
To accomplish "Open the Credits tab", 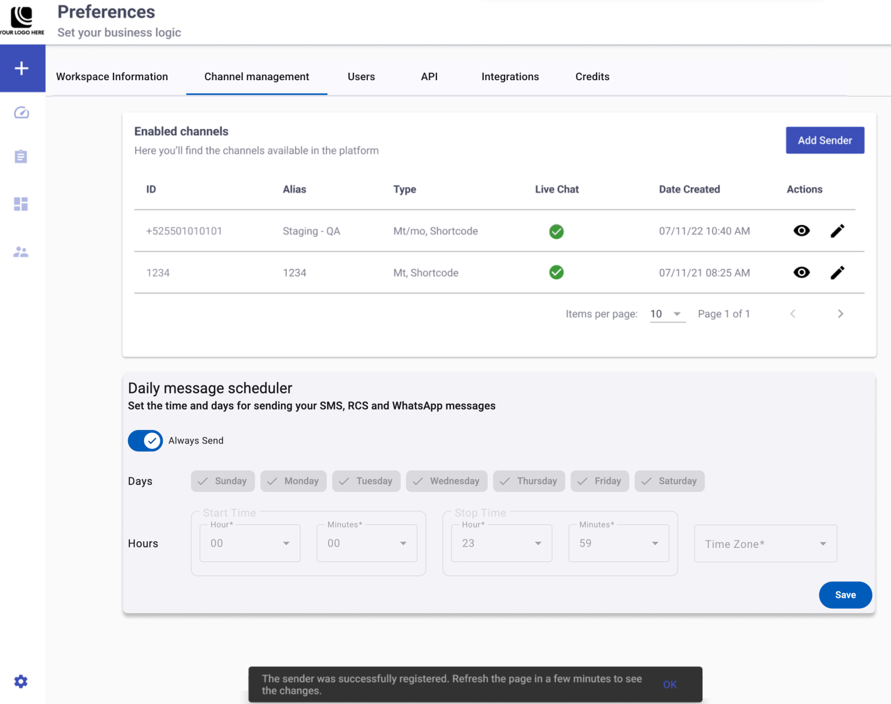I will point(593,77).
